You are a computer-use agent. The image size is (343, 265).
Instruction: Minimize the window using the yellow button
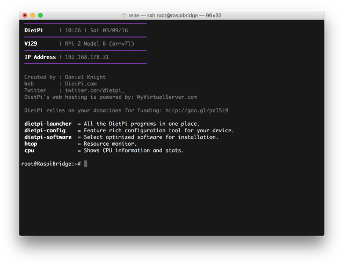[x=33, y=16]
